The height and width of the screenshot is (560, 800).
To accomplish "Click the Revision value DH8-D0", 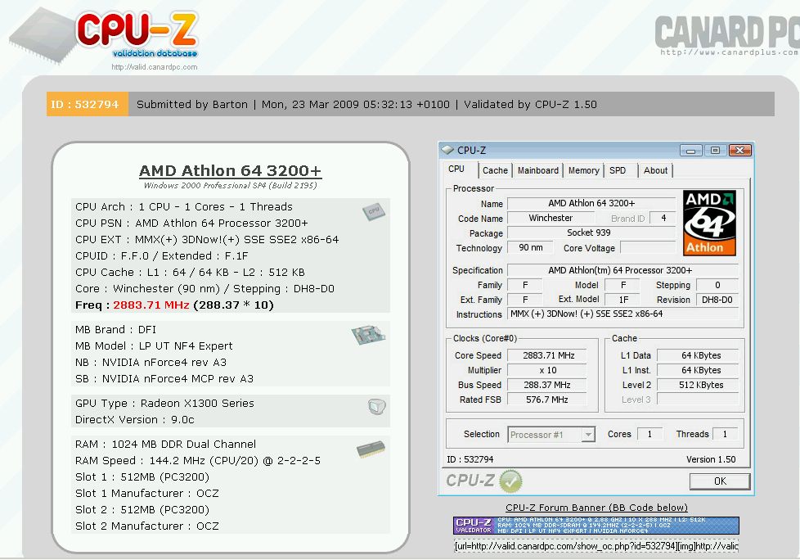I will click(x=717, y=300).
